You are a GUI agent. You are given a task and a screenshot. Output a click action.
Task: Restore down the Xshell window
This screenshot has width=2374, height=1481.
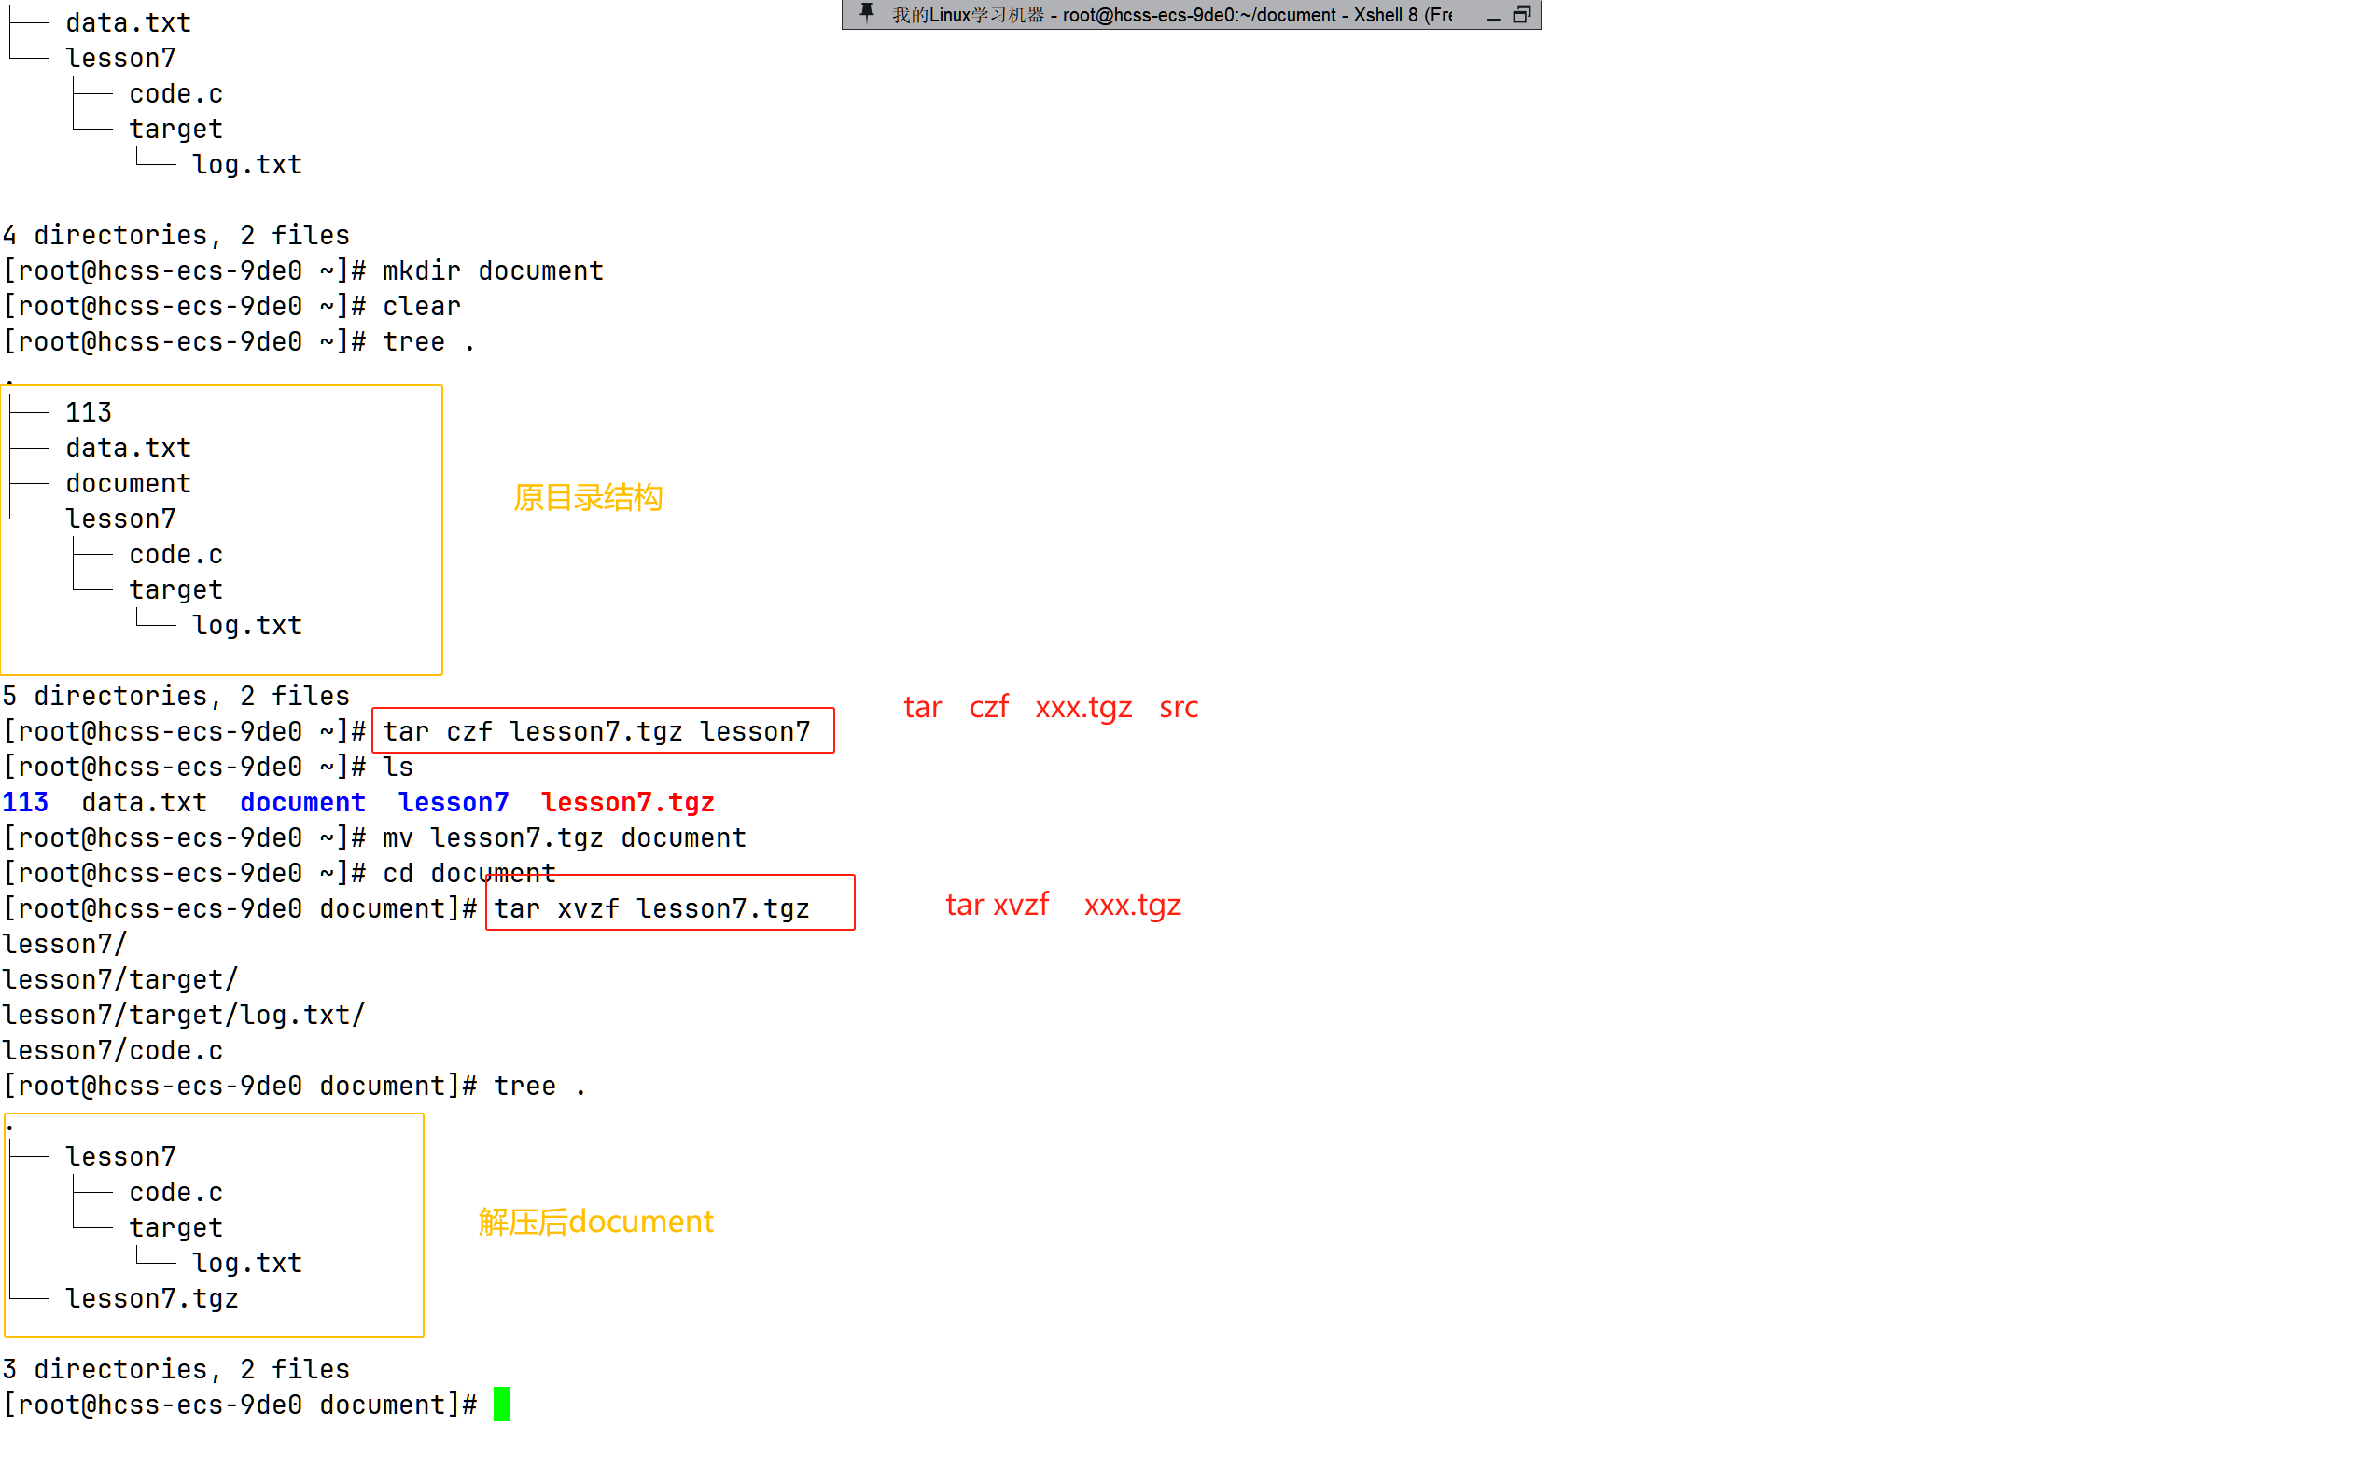click(1523, 14)
